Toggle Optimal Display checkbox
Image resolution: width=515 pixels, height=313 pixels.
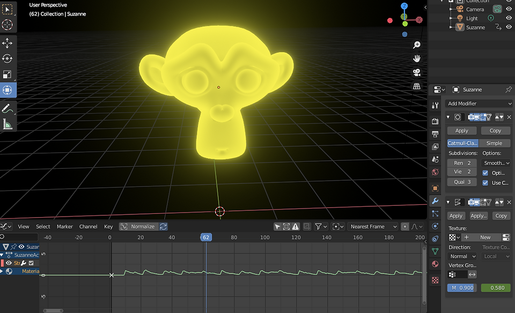coord(485,173)
